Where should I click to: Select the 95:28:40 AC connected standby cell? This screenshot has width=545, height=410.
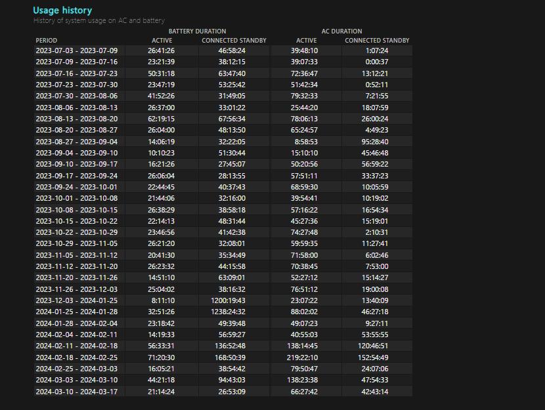(x=375, y=142)
